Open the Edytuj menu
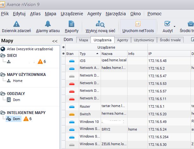194x149 pixels. coord(19,14)
